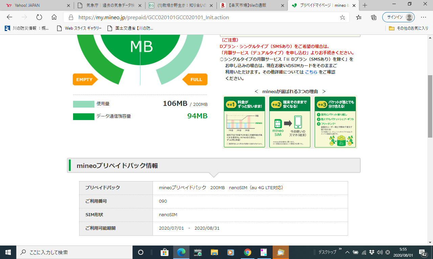Open the favorites list icon
This screenshot has height=259, width=433.
(x=359, y=18)
